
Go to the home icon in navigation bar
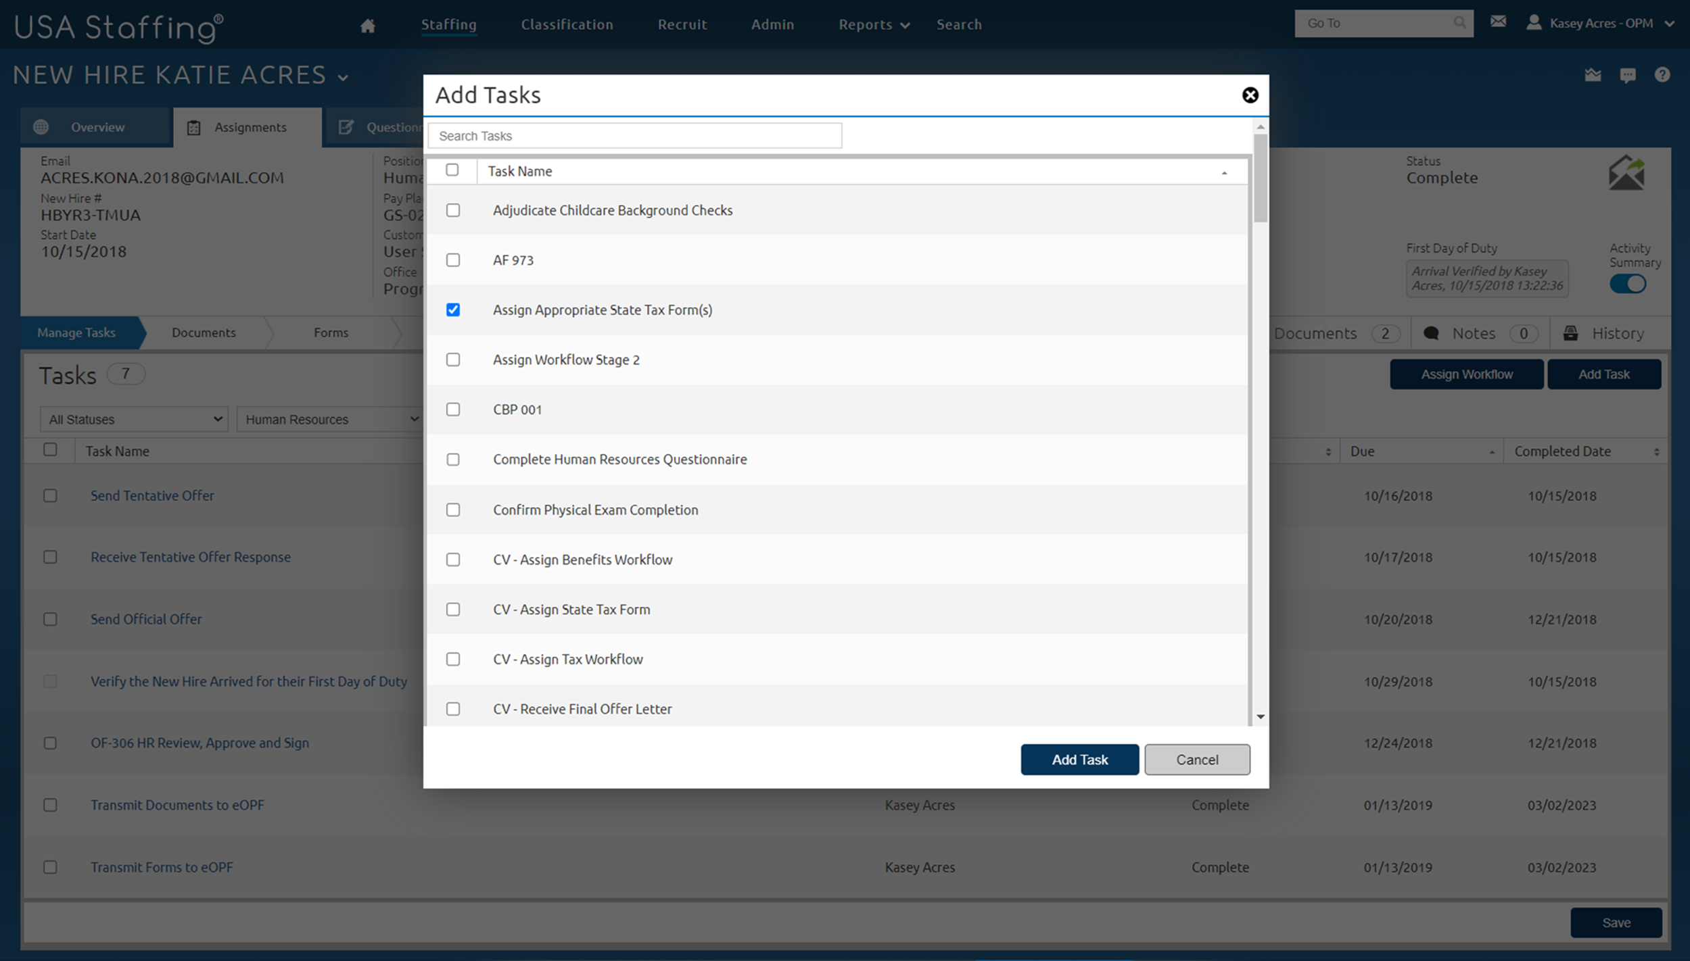coord(367,26)
